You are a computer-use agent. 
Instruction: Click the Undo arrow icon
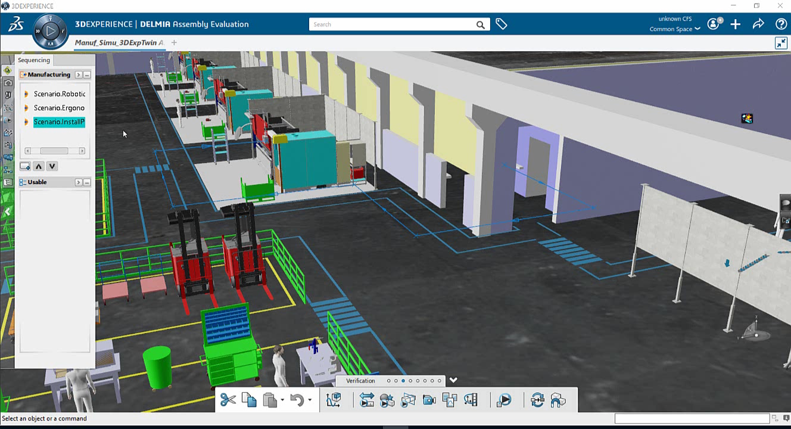coord(297,400)
